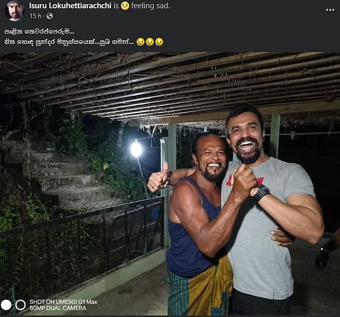Click the last crying emoji in post

pos(159,42)
